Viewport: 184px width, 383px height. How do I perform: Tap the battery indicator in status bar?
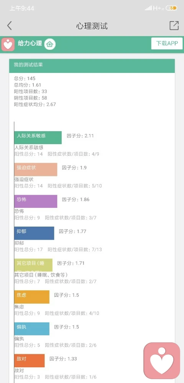coord(171,8)
